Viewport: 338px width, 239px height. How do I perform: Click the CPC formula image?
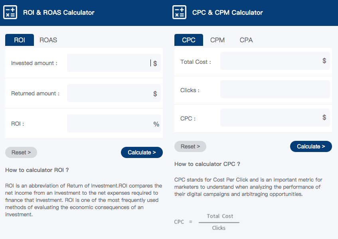click(x=212, y=222)
